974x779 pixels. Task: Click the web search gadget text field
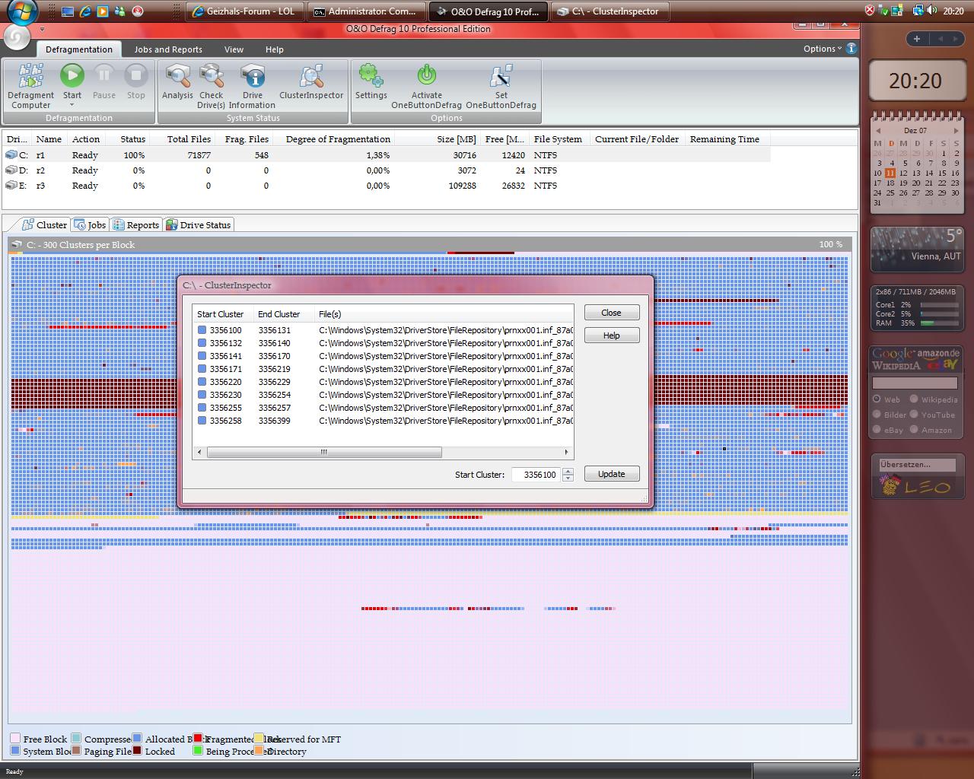point(913,383)
